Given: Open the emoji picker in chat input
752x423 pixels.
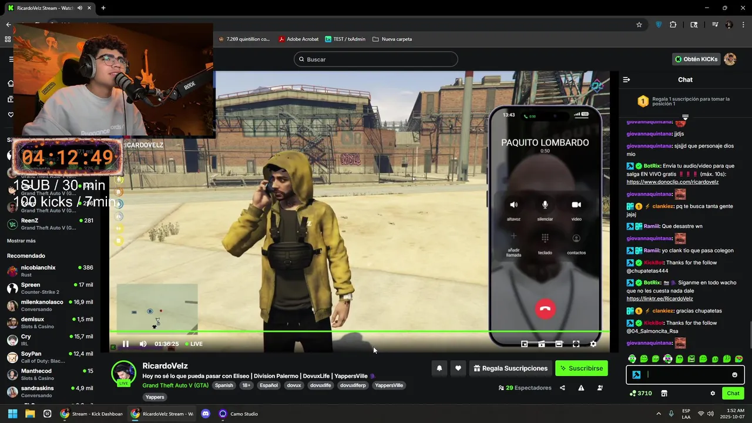Looking at the screenshot, I should pos(734,375).
